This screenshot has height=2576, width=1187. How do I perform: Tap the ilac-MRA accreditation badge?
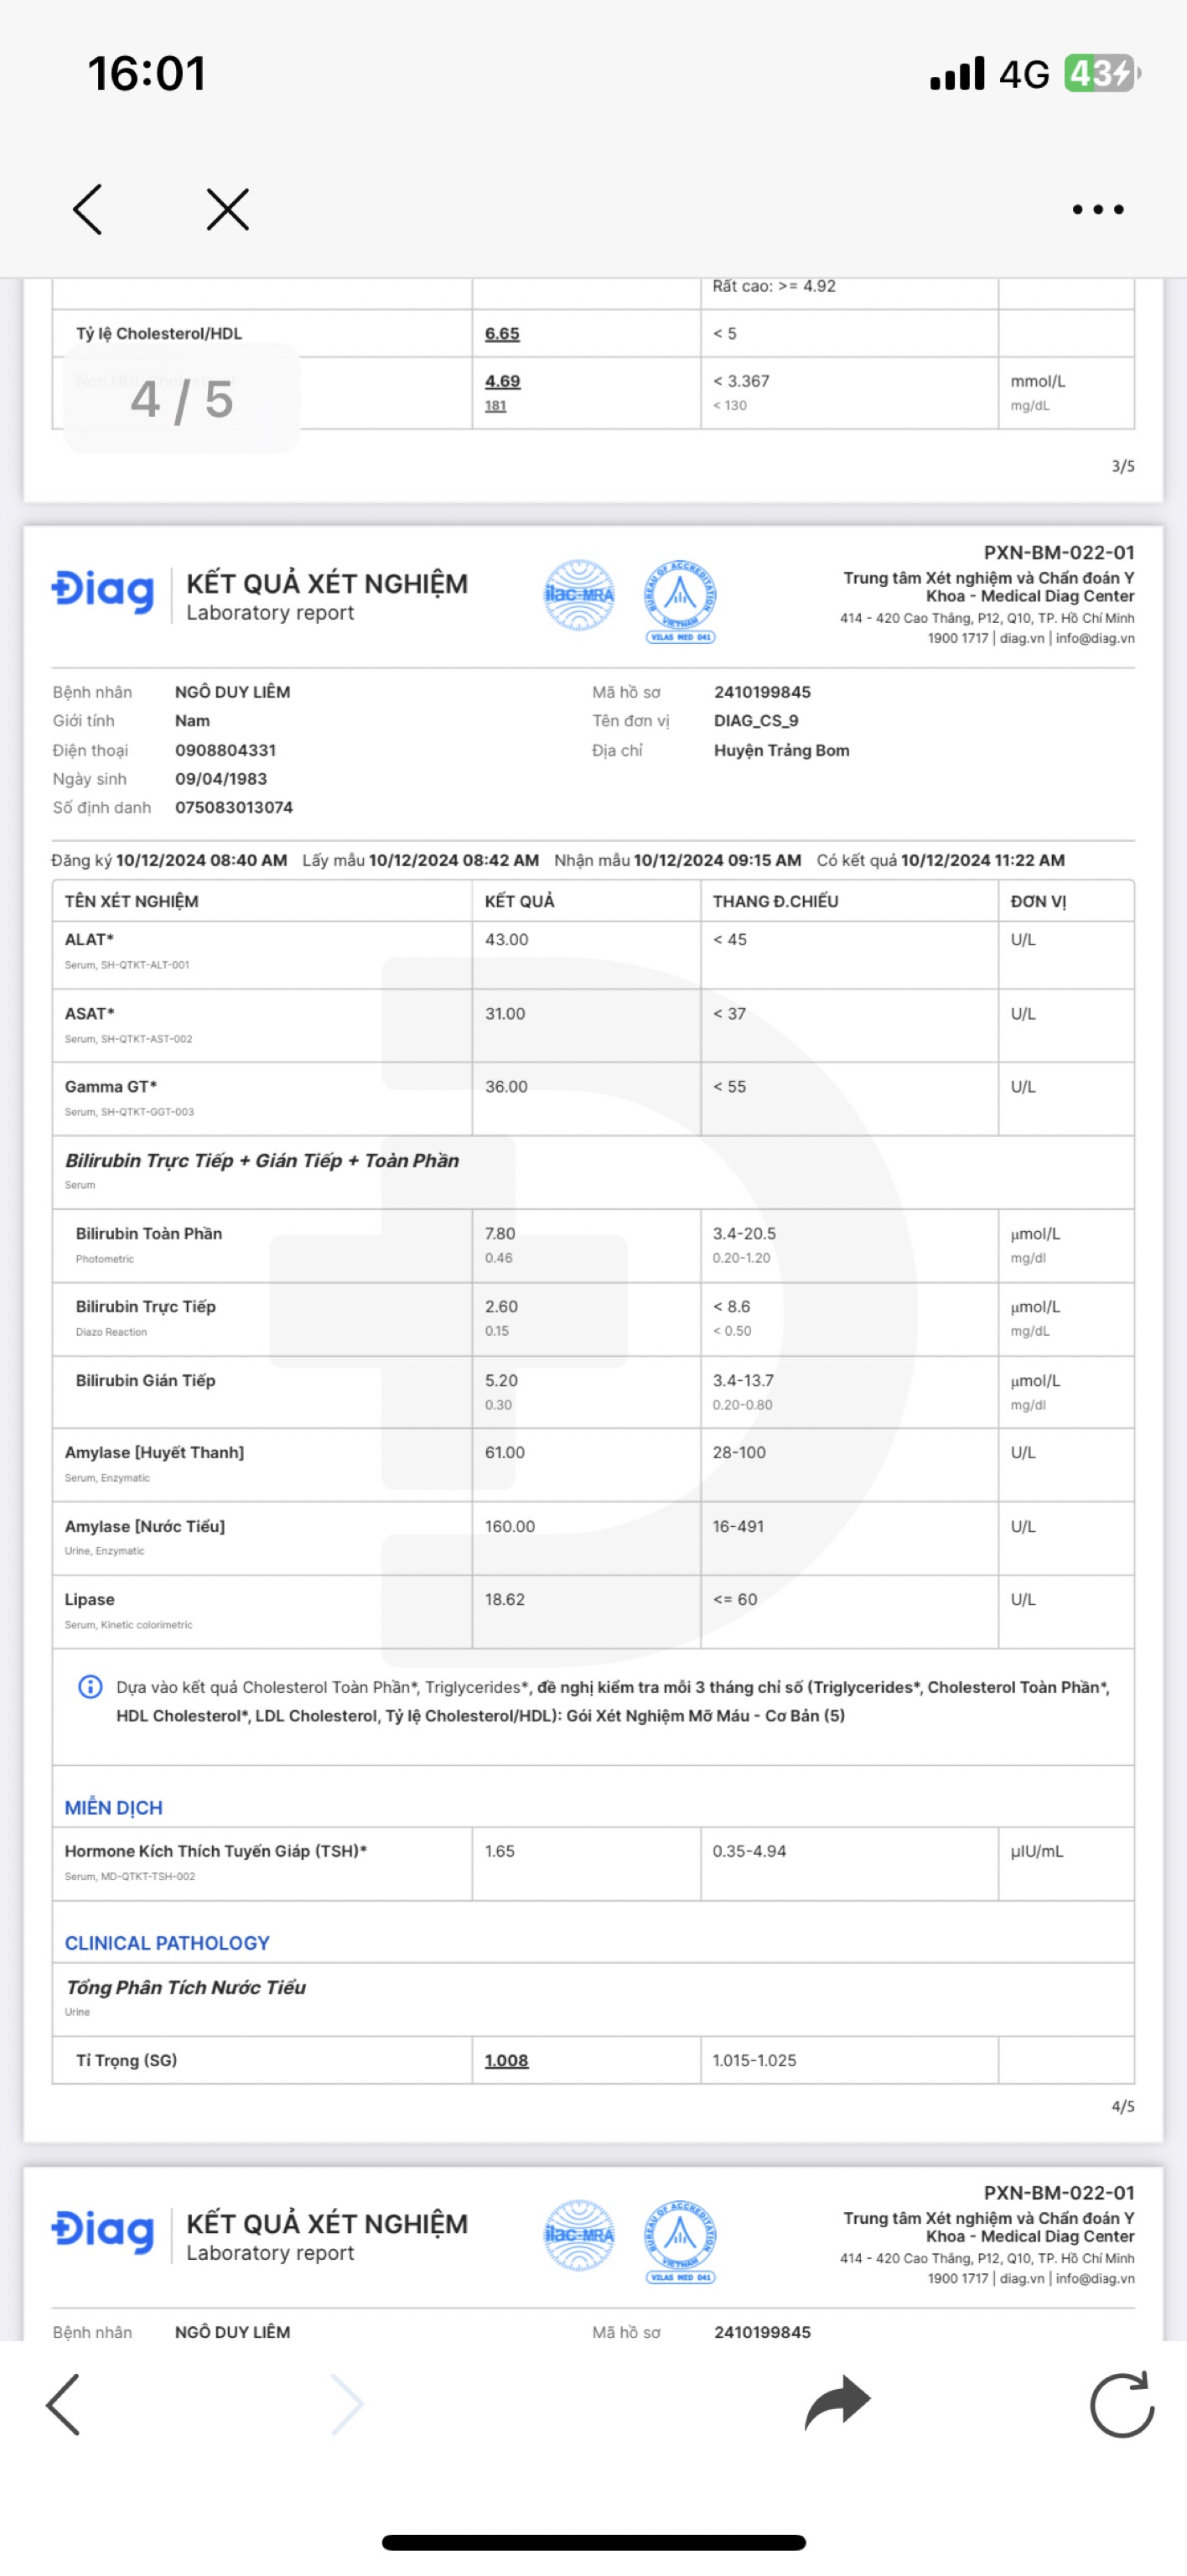point(578,595)
